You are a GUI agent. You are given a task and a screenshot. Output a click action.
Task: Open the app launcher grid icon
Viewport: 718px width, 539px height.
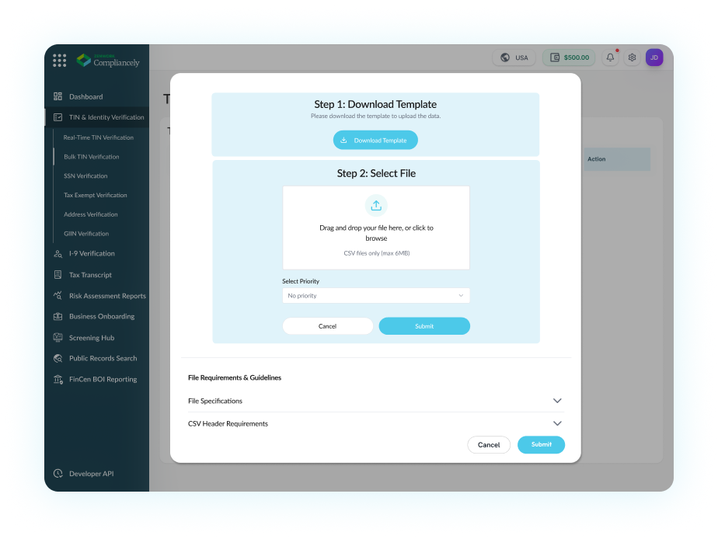[59, 60]
